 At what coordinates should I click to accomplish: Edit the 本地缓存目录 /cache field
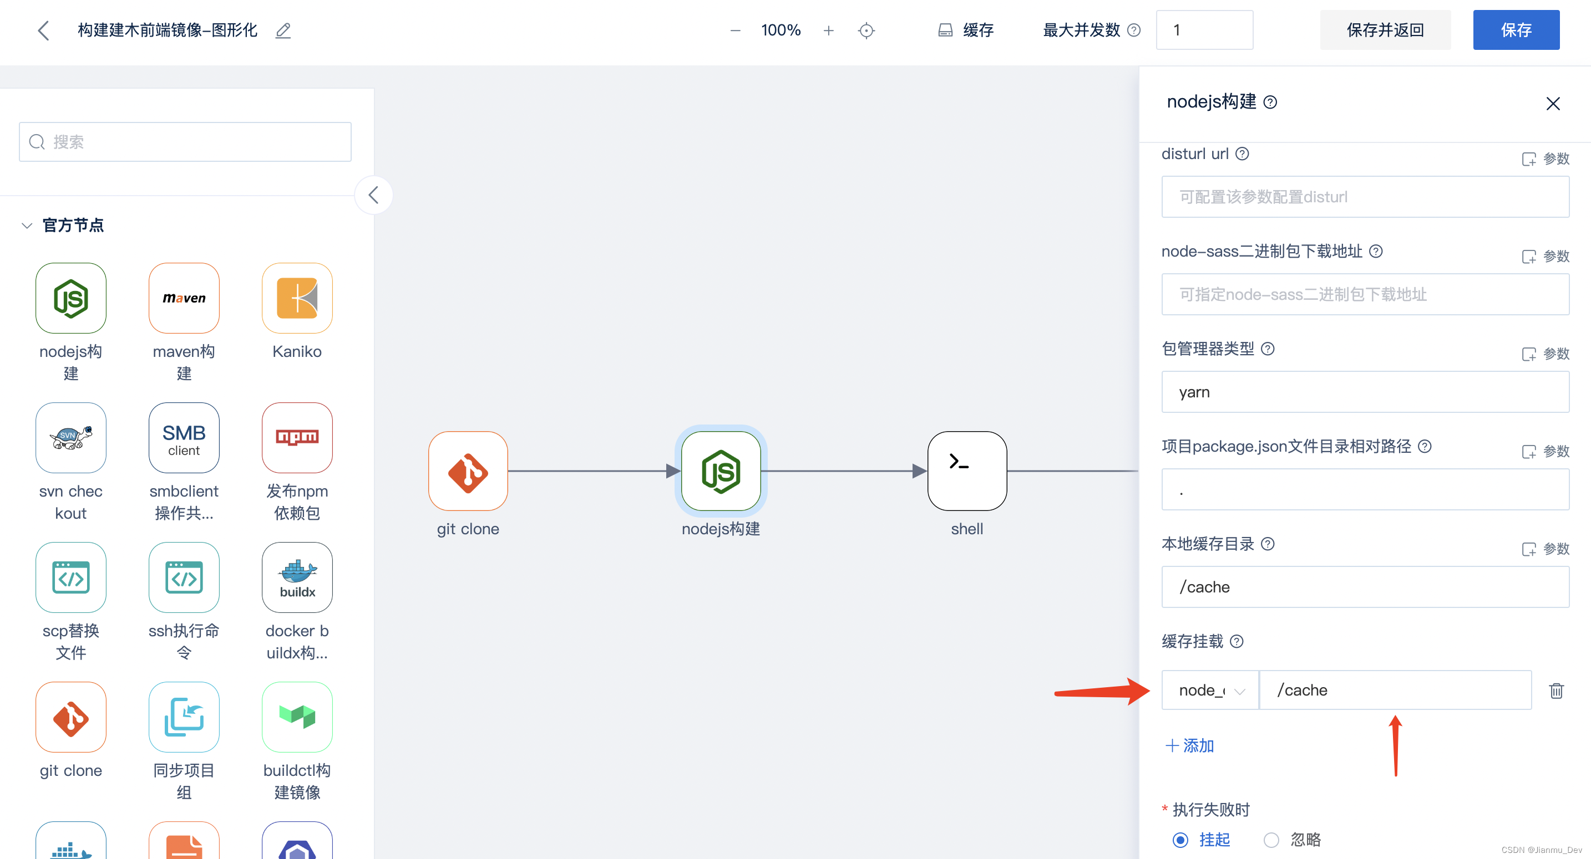(x=1365, y=587)
